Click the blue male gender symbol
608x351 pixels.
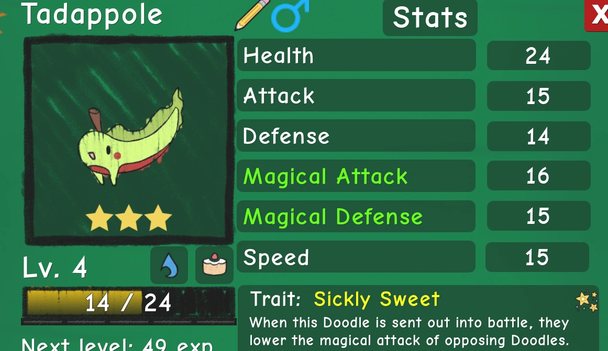290,16
